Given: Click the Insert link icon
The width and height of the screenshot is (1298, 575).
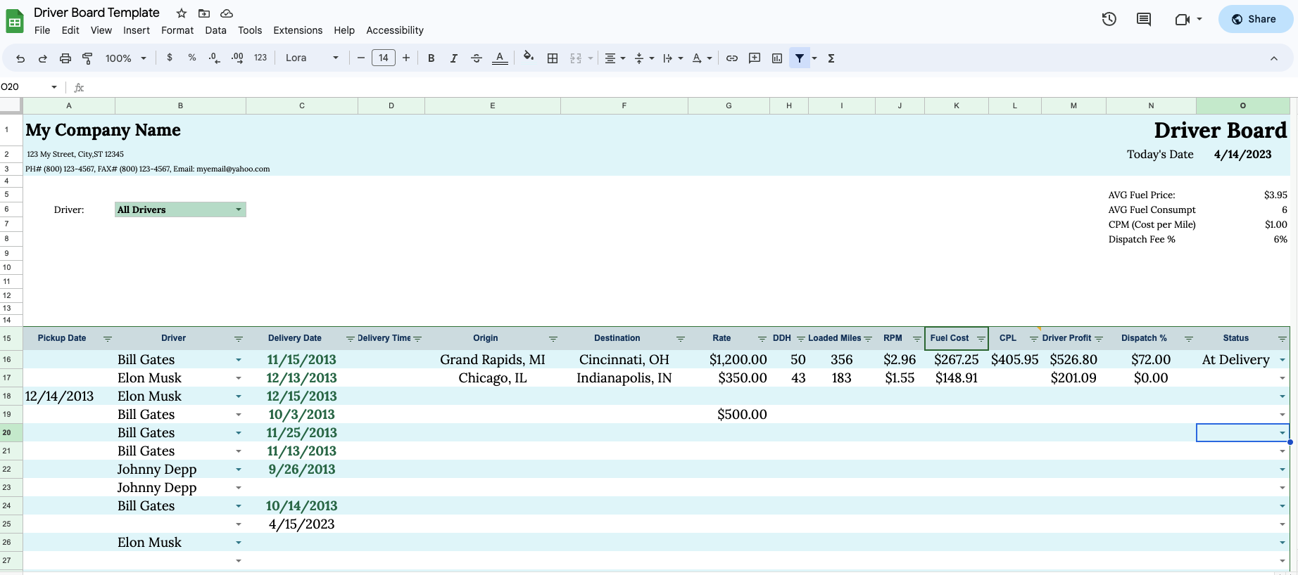Looking at the screenshot, I should pyautogui.click(x=732, y=58).
